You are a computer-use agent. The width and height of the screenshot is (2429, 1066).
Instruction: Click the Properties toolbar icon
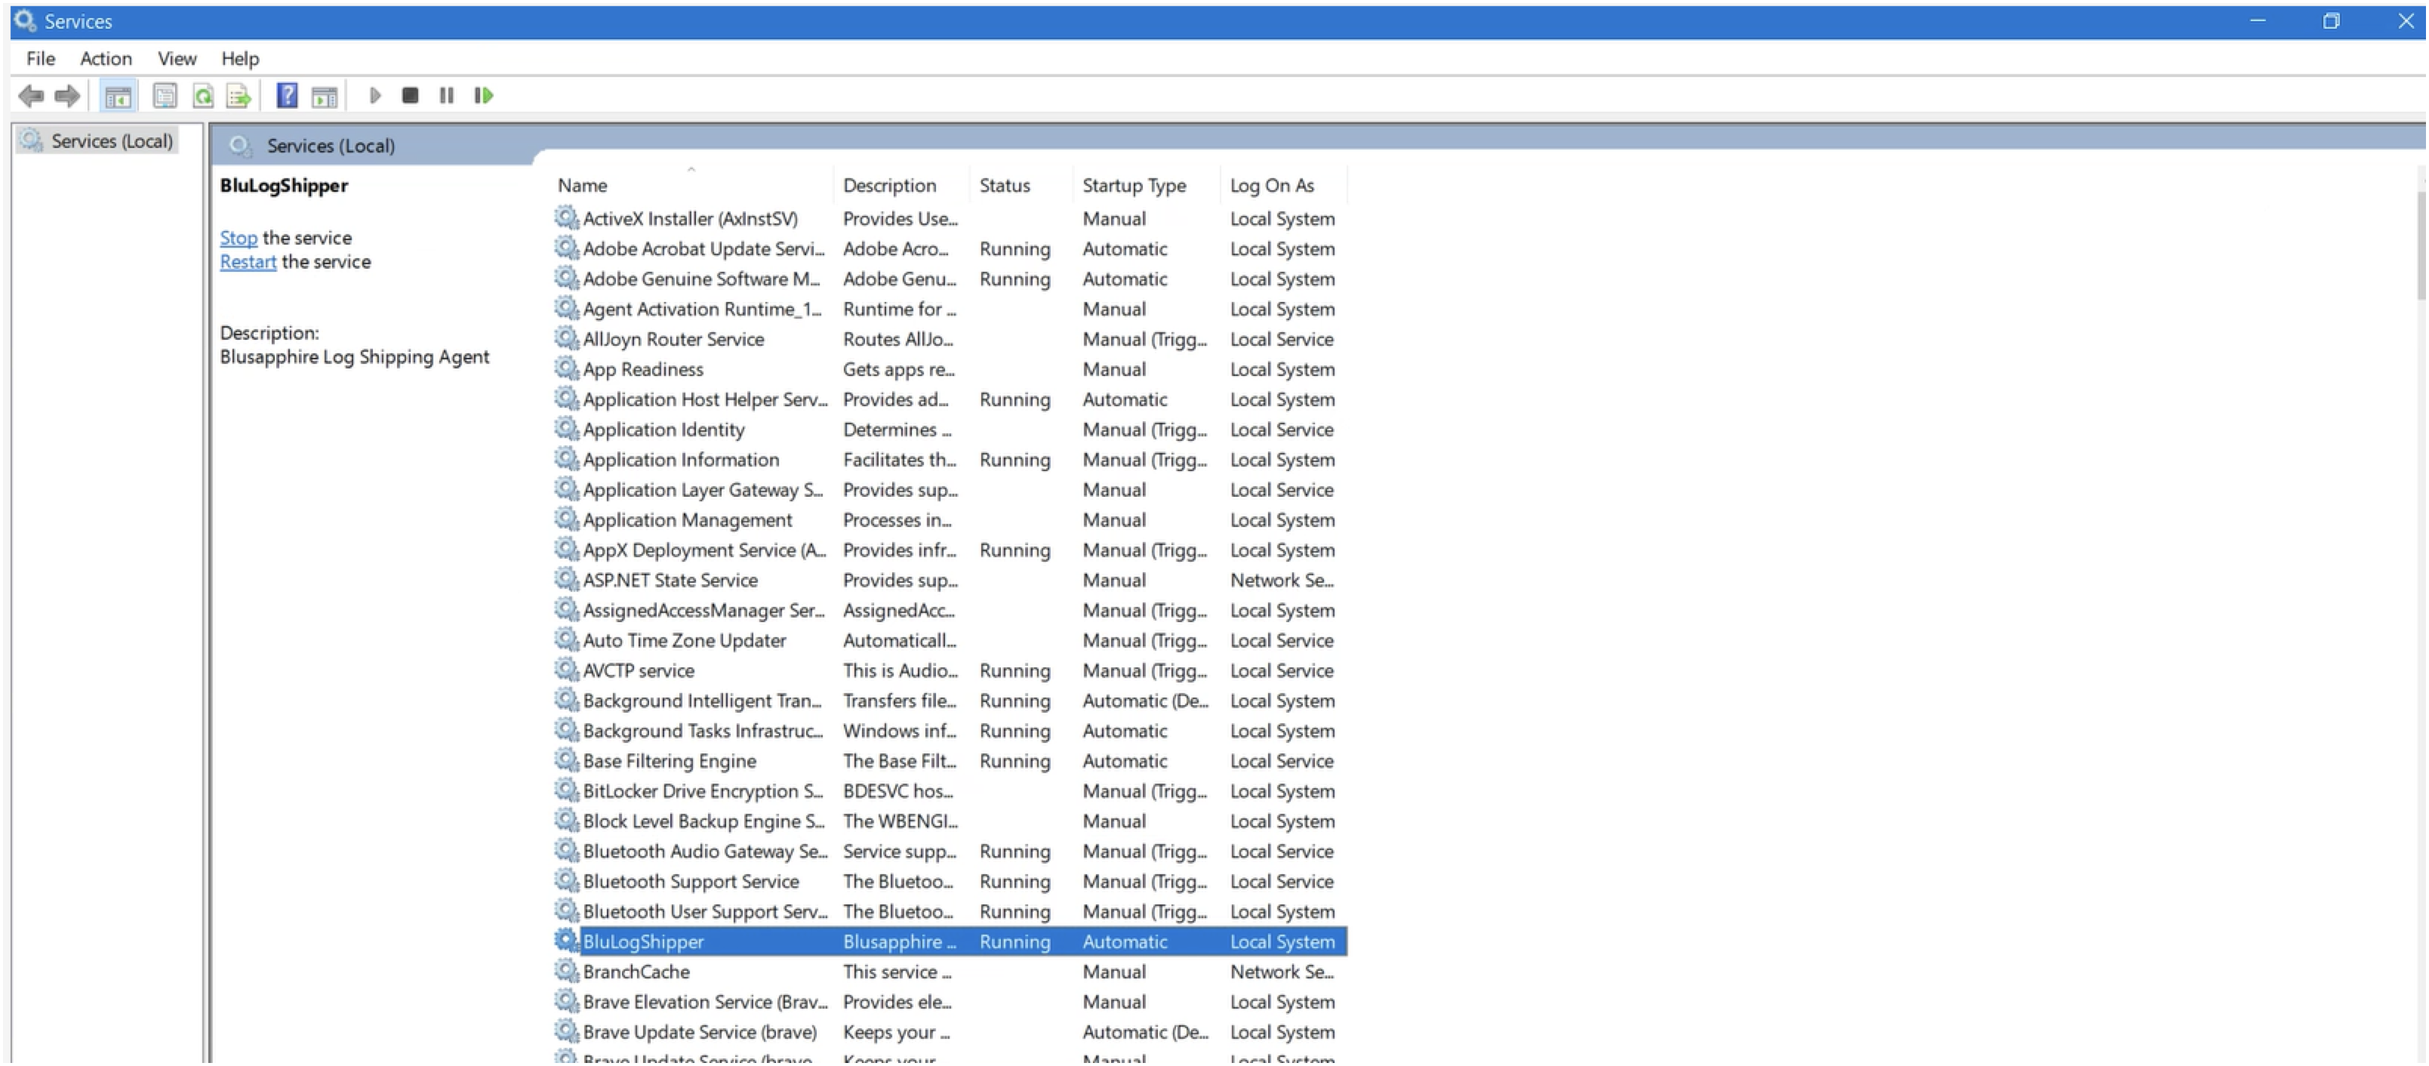tap(165, 95)
